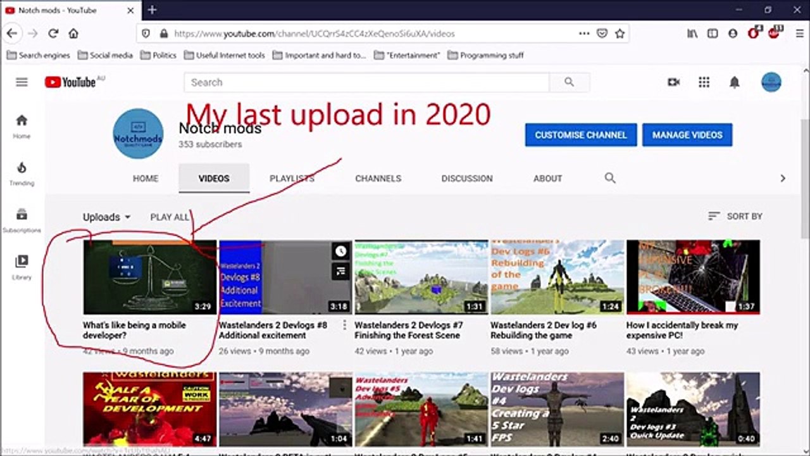Open the Politics bookmark folder

click(158, 55)
